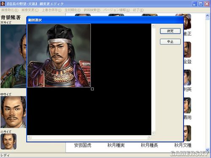
Task: Click the dialog's horizontal scrollbar left arrow
Action: pyautogui.click(x=29, y=137)
